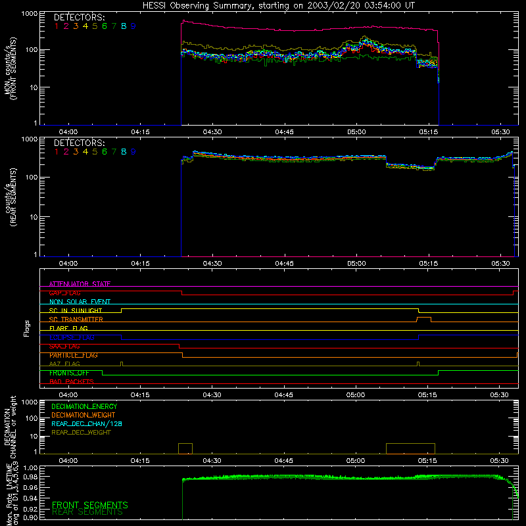The image size is (526, 526).
Task: Pick detector 1 legend number in rear segments panel
Action: [57, 152]
